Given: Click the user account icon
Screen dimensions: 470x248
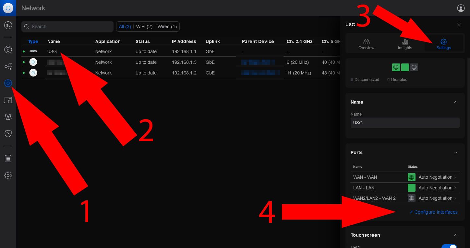Looking at the screenshot, I should click(461, 8).
